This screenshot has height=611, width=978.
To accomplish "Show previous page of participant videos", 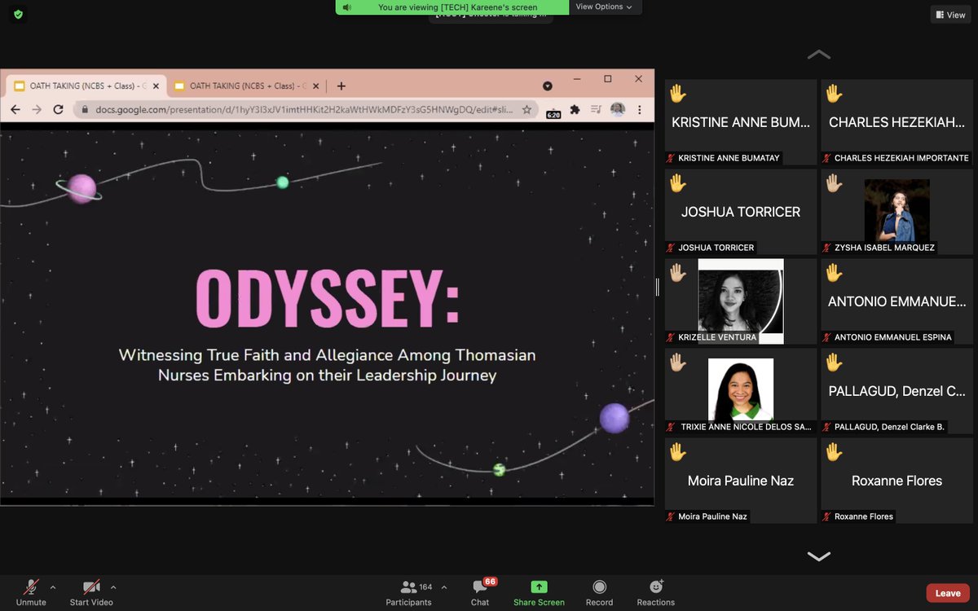I will [819, 55].
